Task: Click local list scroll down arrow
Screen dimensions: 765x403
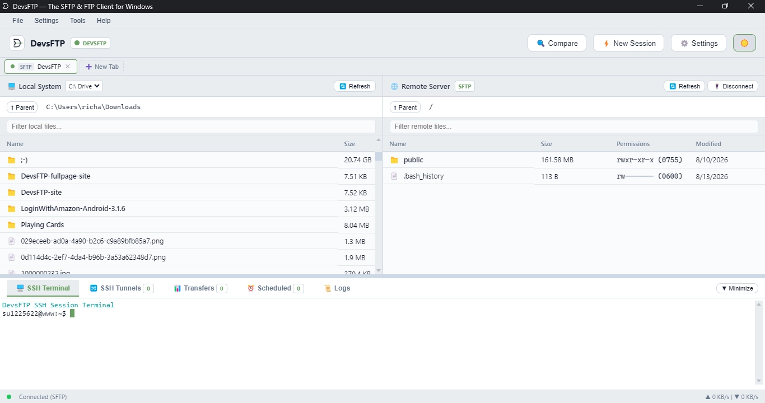Action: (x=379, y=270)
